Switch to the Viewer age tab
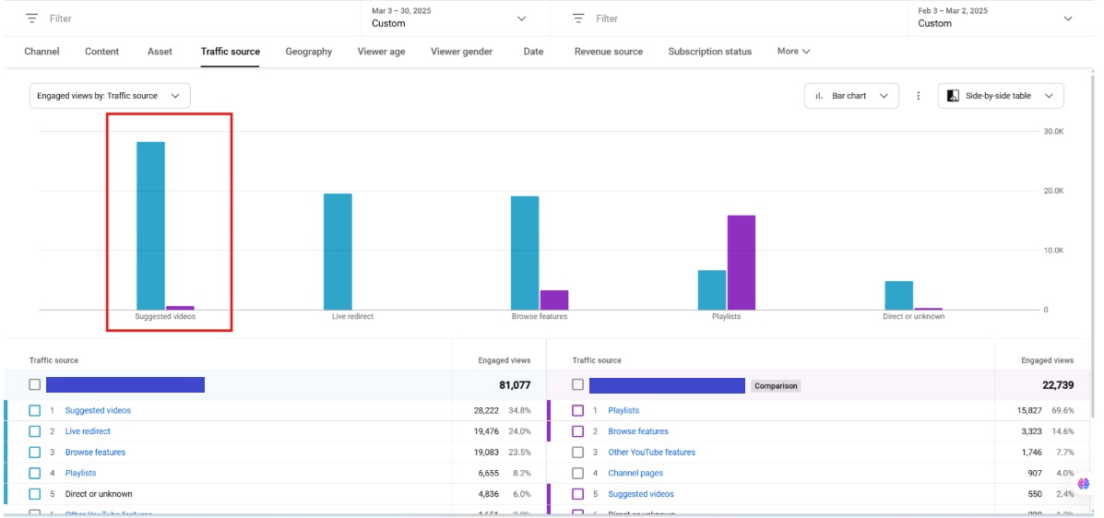Screen dimensions: 1104x518 (x=381, y=52)
